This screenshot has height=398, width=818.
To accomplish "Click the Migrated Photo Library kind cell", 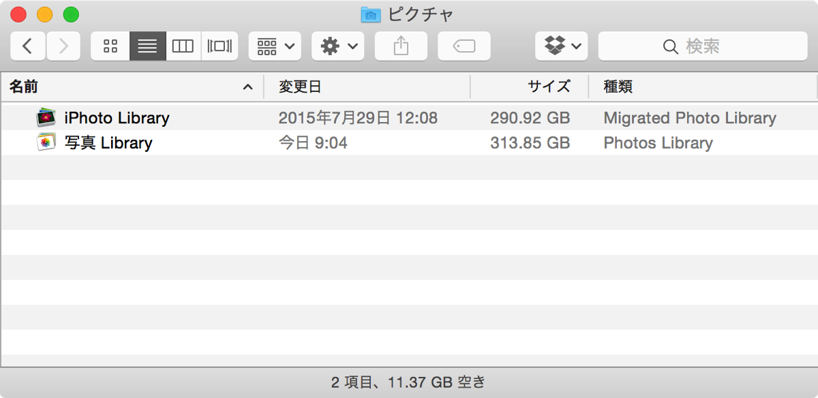I will [690, 118].
